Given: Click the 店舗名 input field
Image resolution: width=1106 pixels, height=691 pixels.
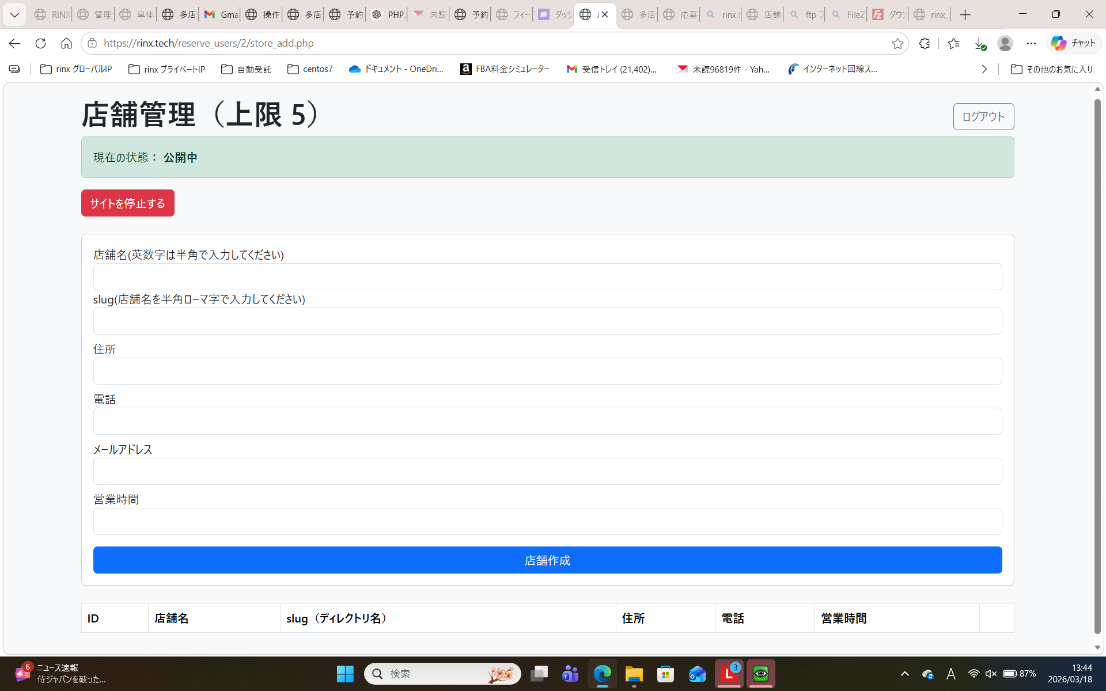Looking at the screenshot, I should [x=547, y=276].
